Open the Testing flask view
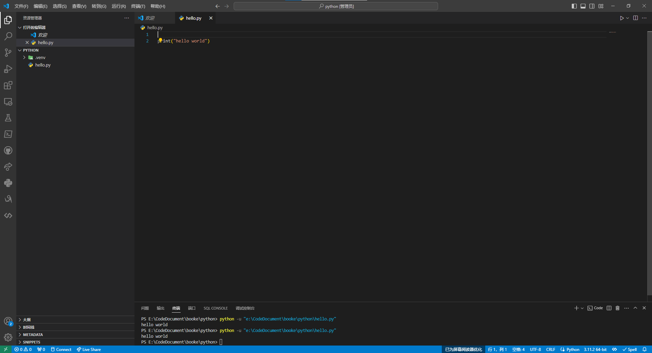652x353 pixels. (x=8, y=118)
